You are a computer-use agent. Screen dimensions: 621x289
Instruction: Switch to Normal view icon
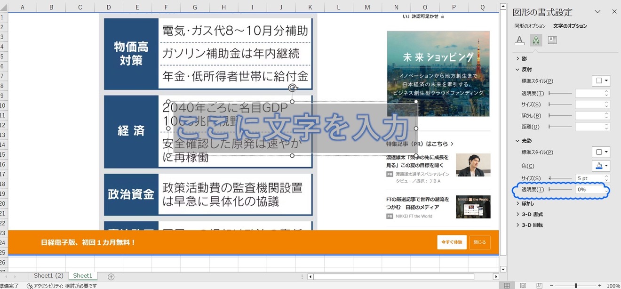tap(507, 286)
